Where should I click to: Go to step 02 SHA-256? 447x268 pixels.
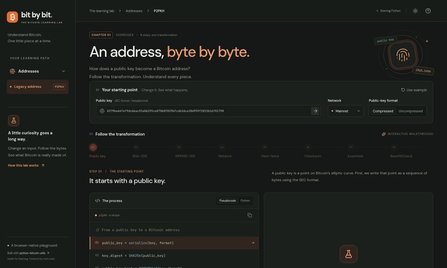pyautogui.click(x=140, y=151)
